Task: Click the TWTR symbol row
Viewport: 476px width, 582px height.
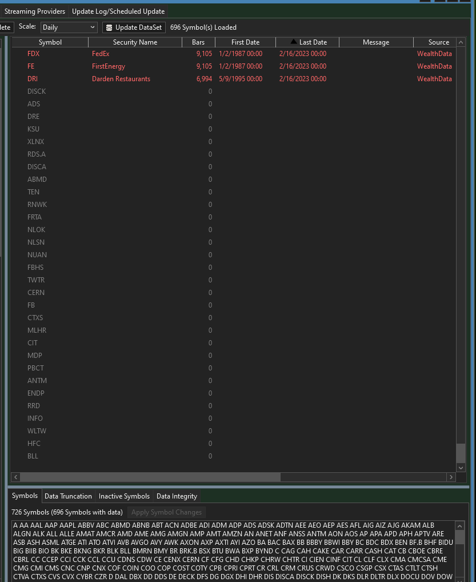Action: coord(36,280)
